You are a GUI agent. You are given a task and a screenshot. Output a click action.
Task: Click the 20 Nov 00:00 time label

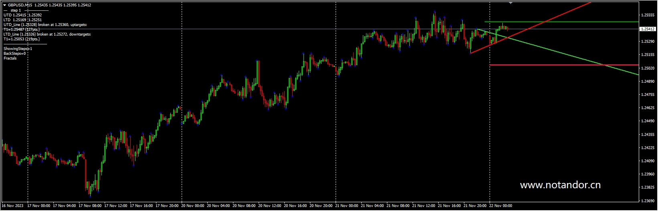point(193,206)
